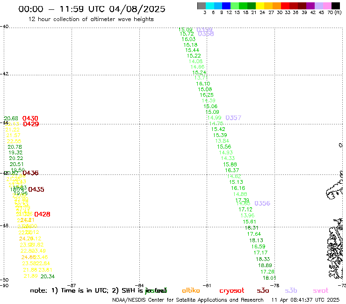Click the wave height value 20.34
The image size is (346, 304).
[x=48, y=276]
